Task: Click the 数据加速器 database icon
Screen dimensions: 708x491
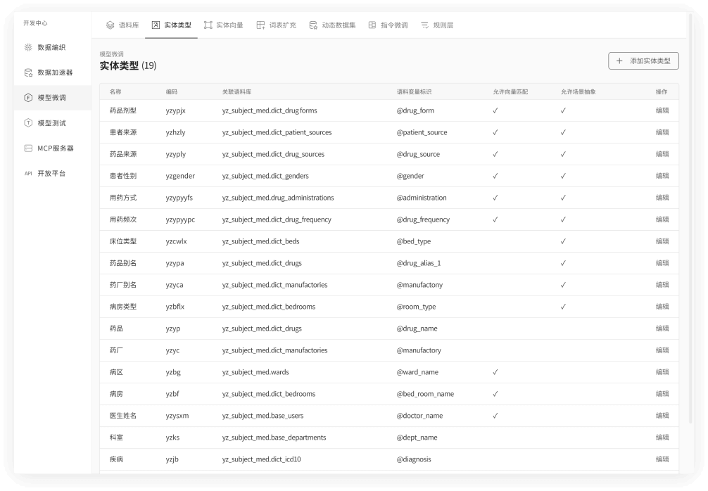Action: pyautogui.click(x=28, y=72)
